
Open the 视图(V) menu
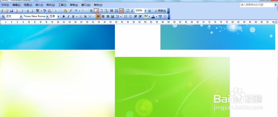click(28, 5)
